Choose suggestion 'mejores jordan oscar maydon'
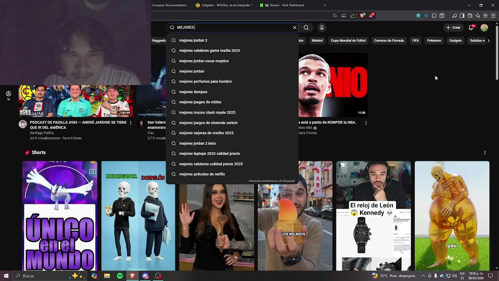The image size is (499, 281). click(232, 61)
